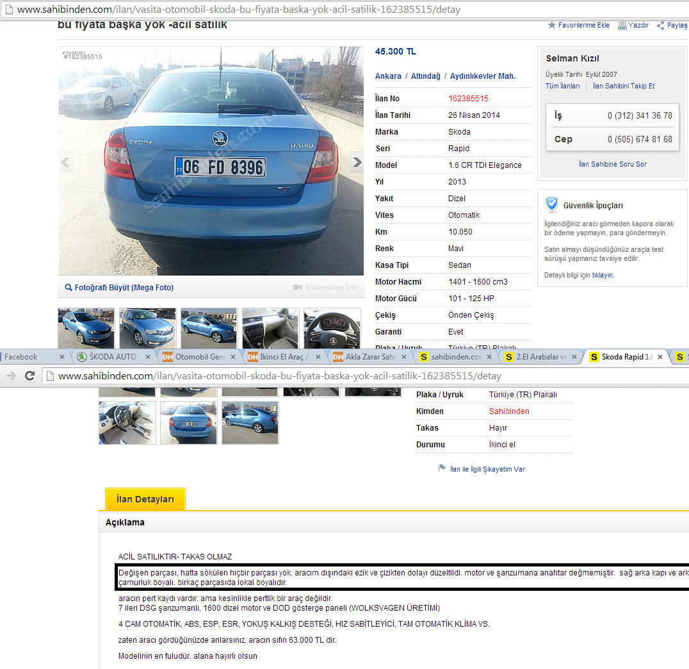Advance to the next photo with right arrow
This screenshot has width=689, height=669.
pyautogui.click(x=357, y=162)
